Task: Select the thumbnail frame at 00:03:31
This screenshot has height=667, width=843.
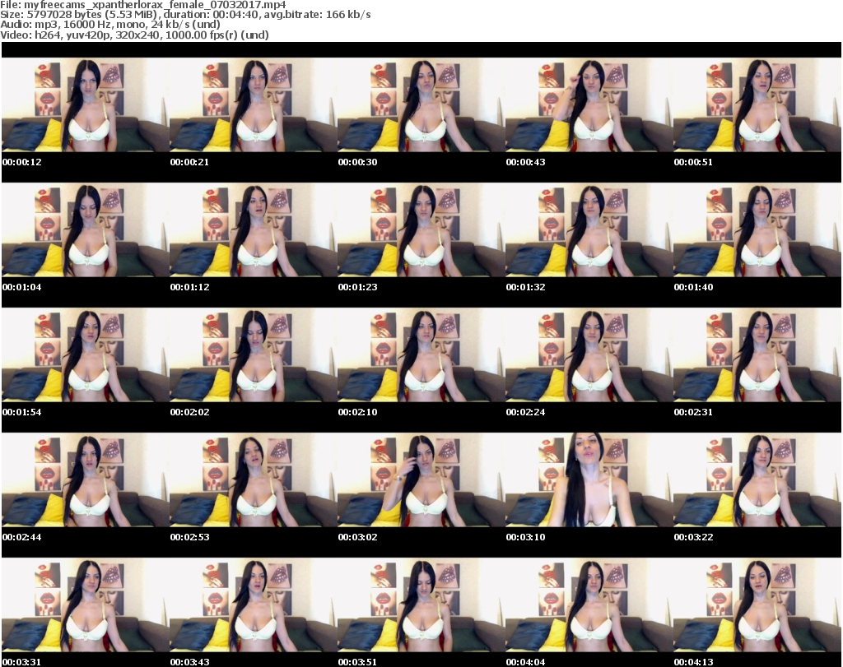Action: click(x=86, y=605)
